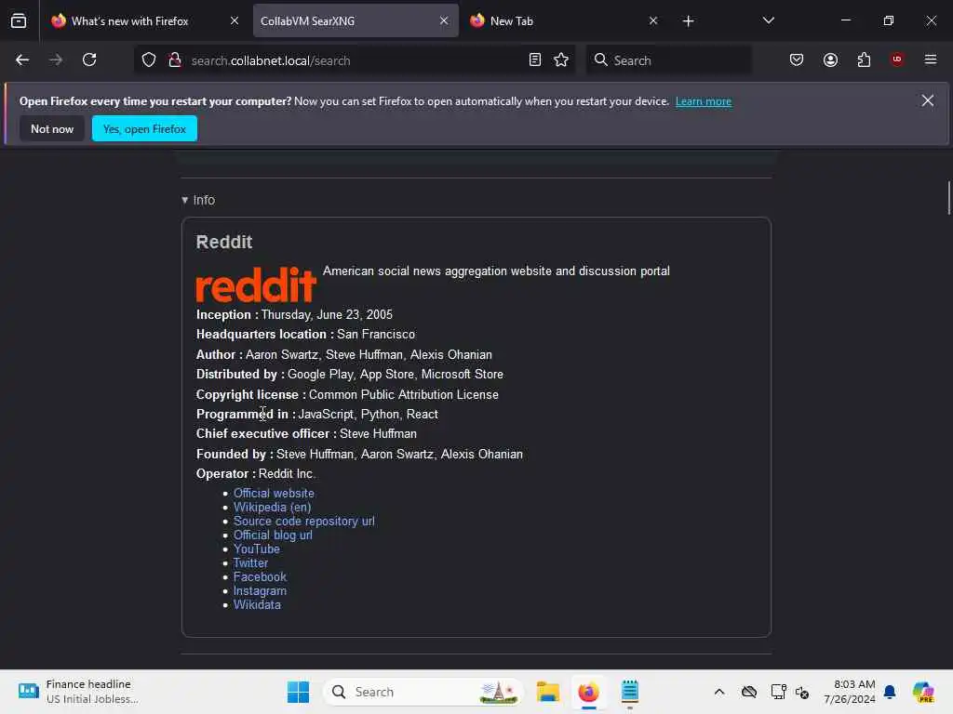953x714 pixels.
Task: Open clock showing 8:03 AM
Action: point(849,692)
